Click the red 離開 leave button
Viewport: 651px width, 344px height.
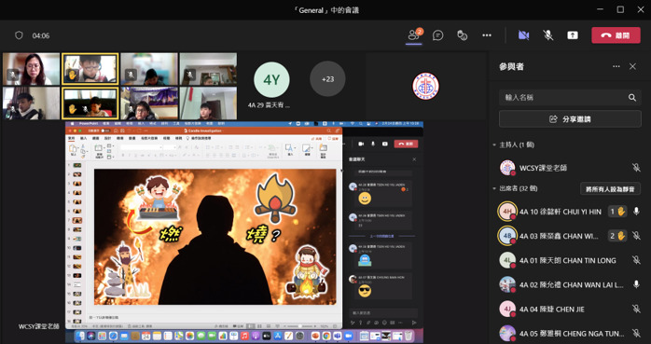[x=616, y=35]
